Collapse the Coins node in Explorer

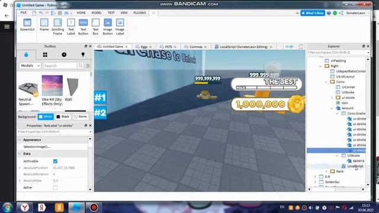tap(326, 82)
